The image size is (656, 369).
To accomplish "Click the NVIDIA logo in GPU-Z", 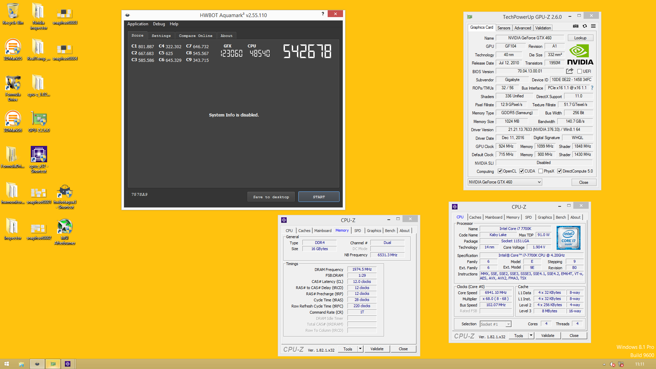I will coord(580,55).
